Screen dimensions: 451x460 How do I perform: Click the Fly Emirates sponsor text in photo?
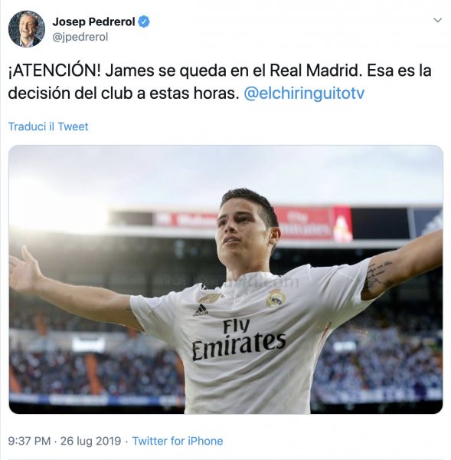239,339
